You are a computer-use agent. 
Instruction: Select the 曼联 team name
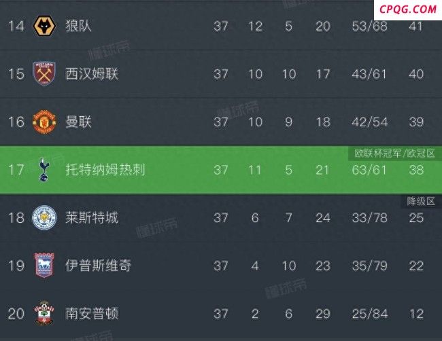[79, 122]
